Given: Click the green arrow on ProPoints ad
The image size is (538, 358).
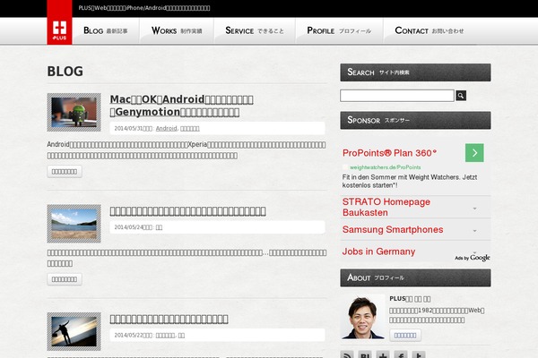Looking at the screenshot, I should click(474, 153).
